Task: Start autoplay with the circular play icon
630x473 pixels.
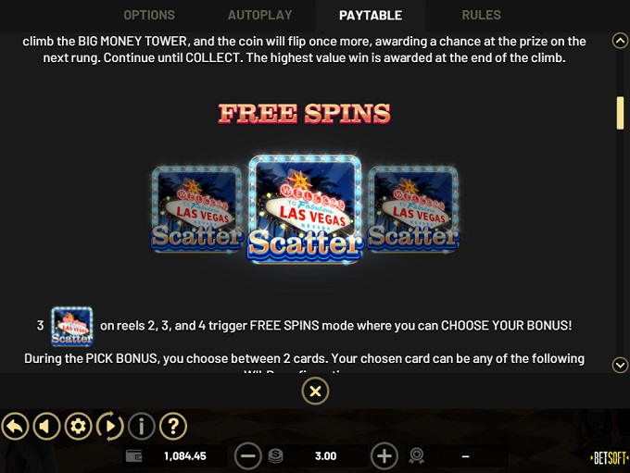Action: pyautogui.click(x=109, y=426)
